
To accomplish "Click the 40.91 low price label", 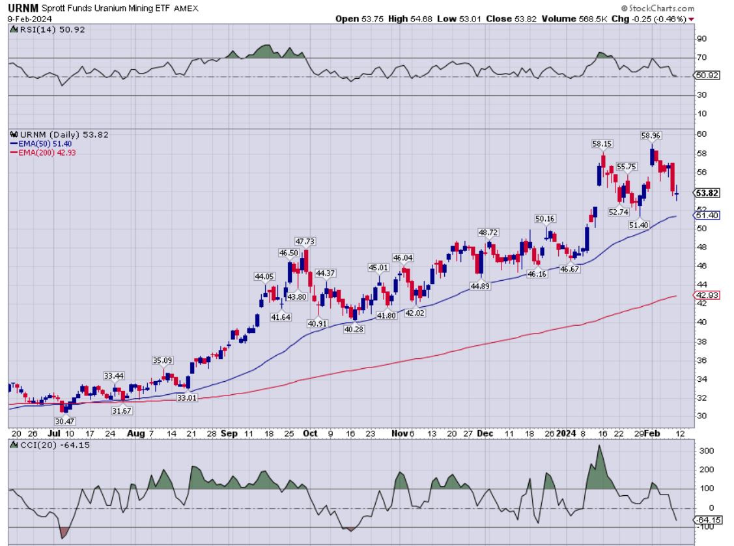I will click(x=317, y=324).
